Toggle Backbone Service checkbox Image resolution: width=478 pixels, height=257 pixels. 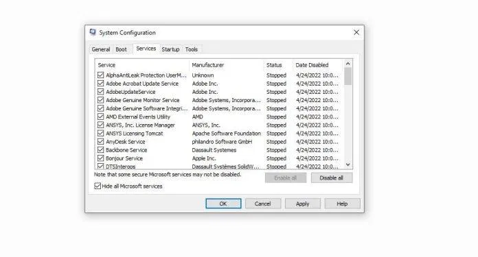[x=100, y=150]
